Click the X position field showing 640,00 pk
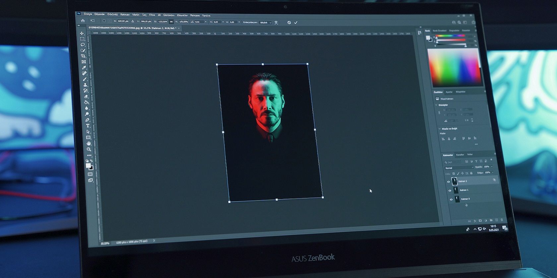The width and height of the screenshot is (557, 278). tap(123, 21)
